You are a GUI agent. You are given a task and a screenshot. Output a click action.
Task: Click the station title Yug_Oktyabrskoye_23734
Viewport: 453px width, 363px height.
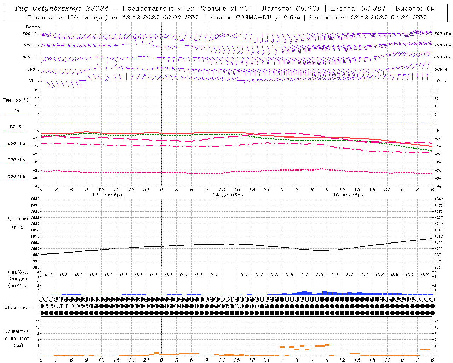click(x=62, y=9)
